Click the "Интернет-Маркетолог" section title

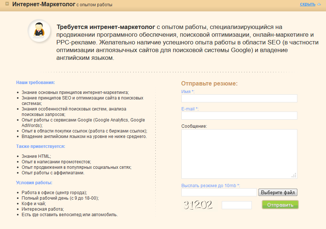[x=44, y=4]
